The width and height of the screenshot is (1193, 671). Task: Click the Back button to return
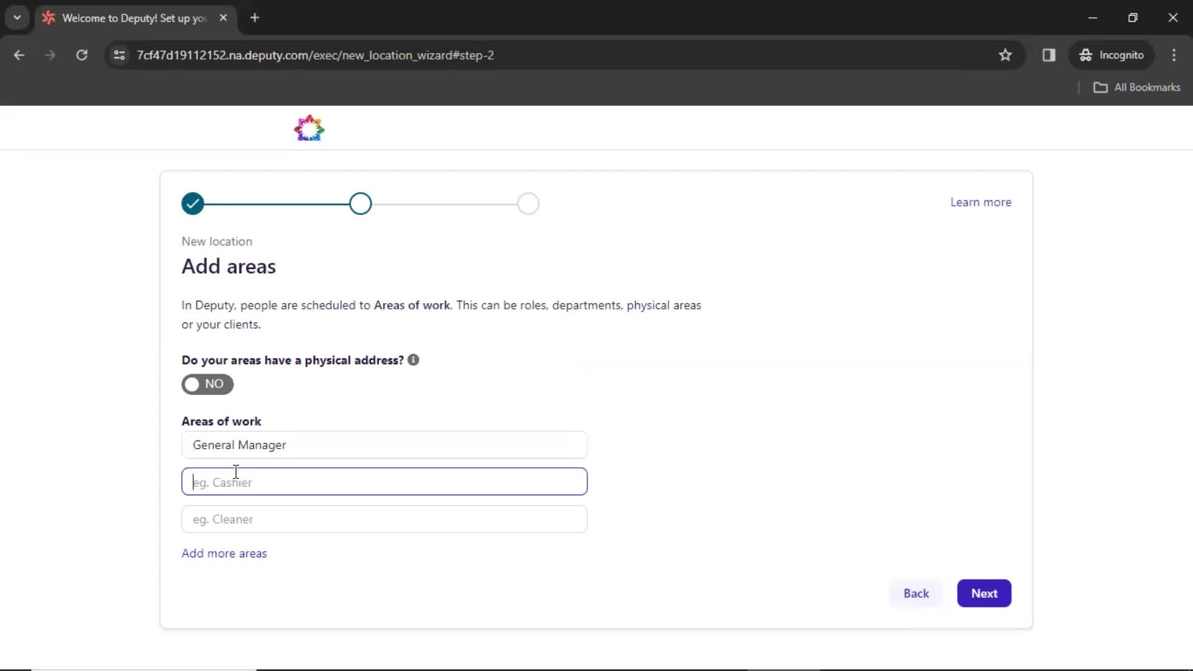[x=915, y=593]
